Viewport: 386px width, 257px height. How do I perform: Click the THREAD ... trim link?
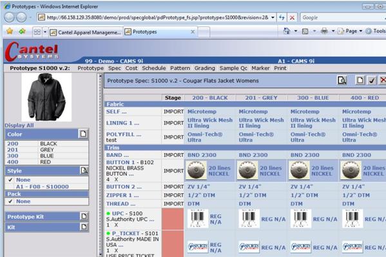click(121, 204)
